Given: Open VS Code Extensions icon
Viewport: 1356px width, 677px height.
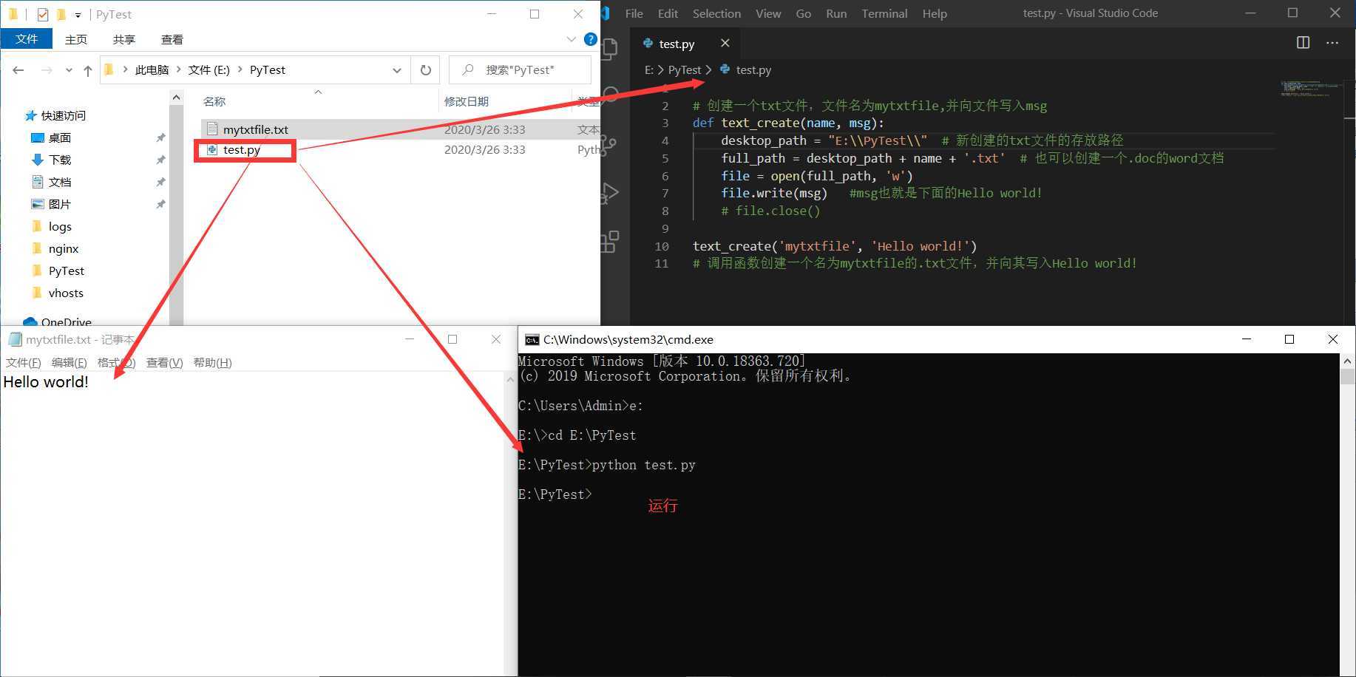Looking at the screenshot, I should [610, 241].
